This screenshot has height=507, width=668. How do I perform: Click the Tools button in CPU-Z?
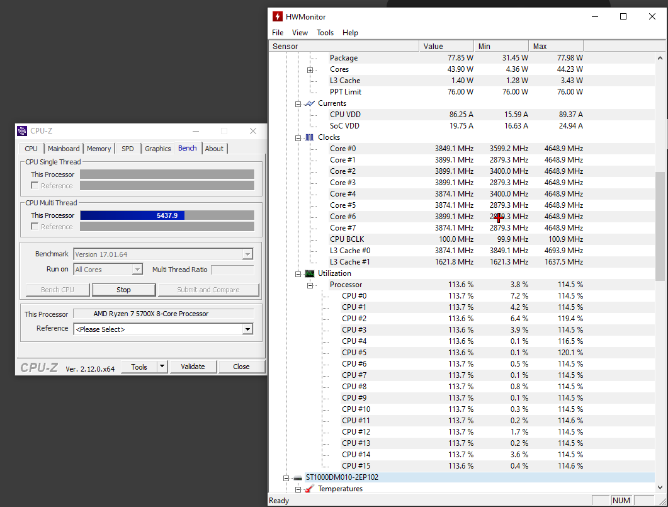click(x=139, y=367)
